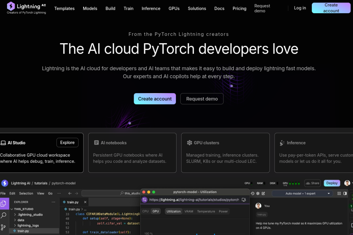Click the site settings icon in the Utilization window's address bar
The width and height of the screenshot is (353, 235).
[145, 200]
